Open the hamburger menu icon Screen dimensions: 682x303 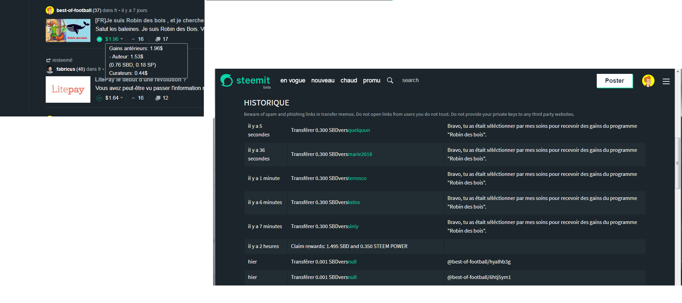pos(666,81)
